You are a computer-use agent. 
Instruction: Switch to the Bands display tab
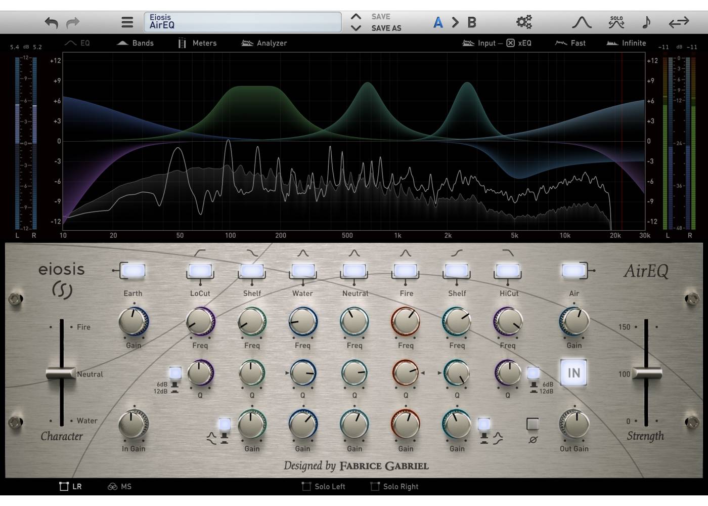point(136,43)
